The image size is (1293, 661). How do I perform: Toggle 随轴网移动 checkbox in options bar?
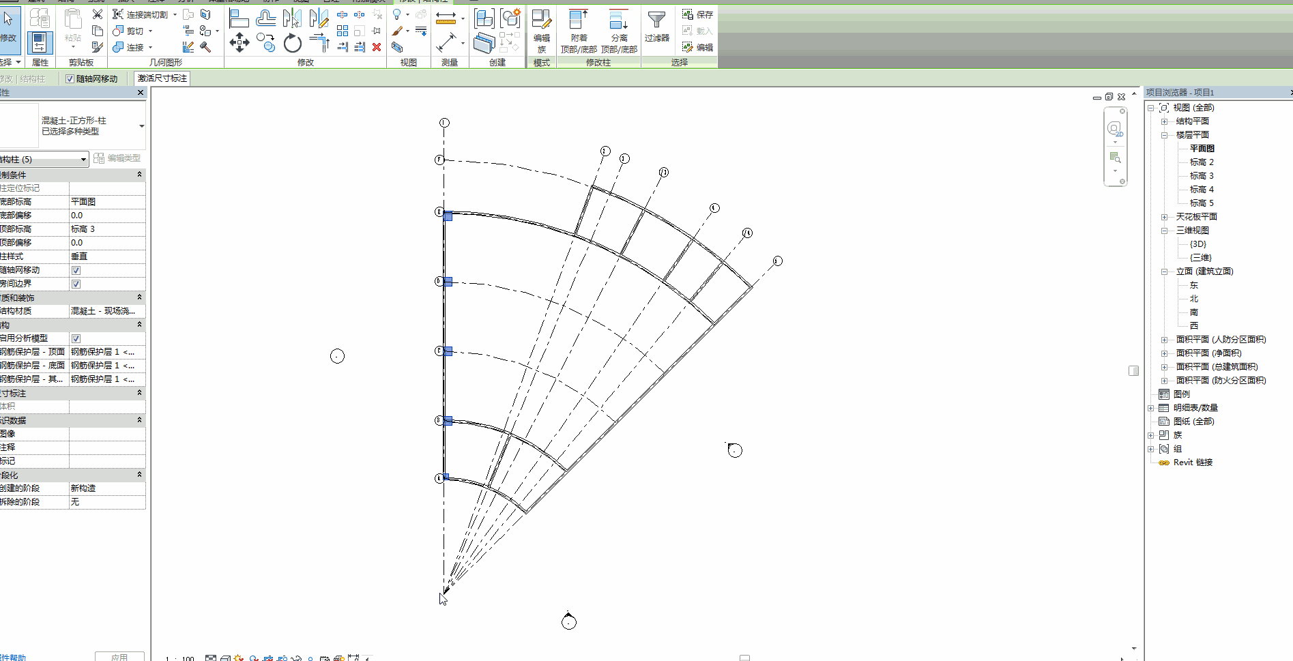coord(70,79)
